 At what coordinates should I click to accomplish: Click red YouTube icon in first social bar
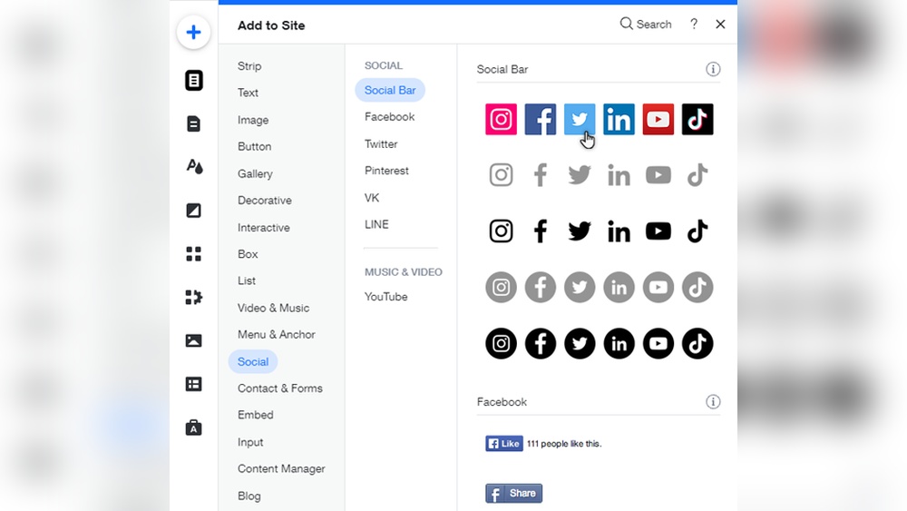pos(658,119)
